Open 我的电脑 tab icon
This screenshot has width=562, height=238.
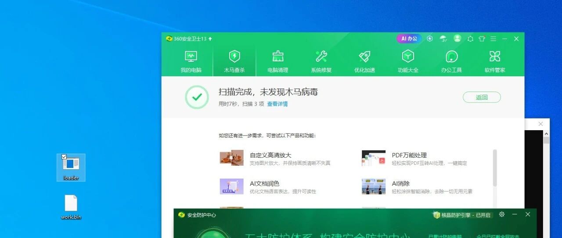(x=191, y=56)
